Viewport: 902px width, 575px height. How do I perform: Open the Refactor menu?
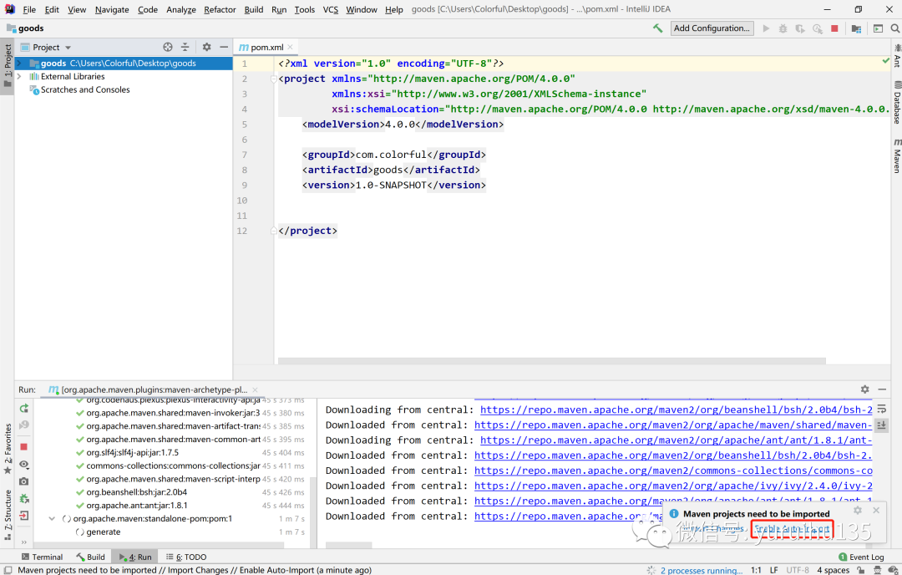[220, 9]
